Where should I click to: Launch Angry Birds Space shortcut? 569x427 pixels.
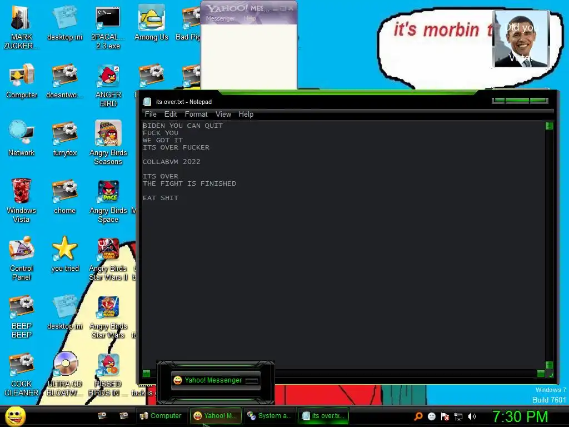pyautogui.click(x=108, y=201)
